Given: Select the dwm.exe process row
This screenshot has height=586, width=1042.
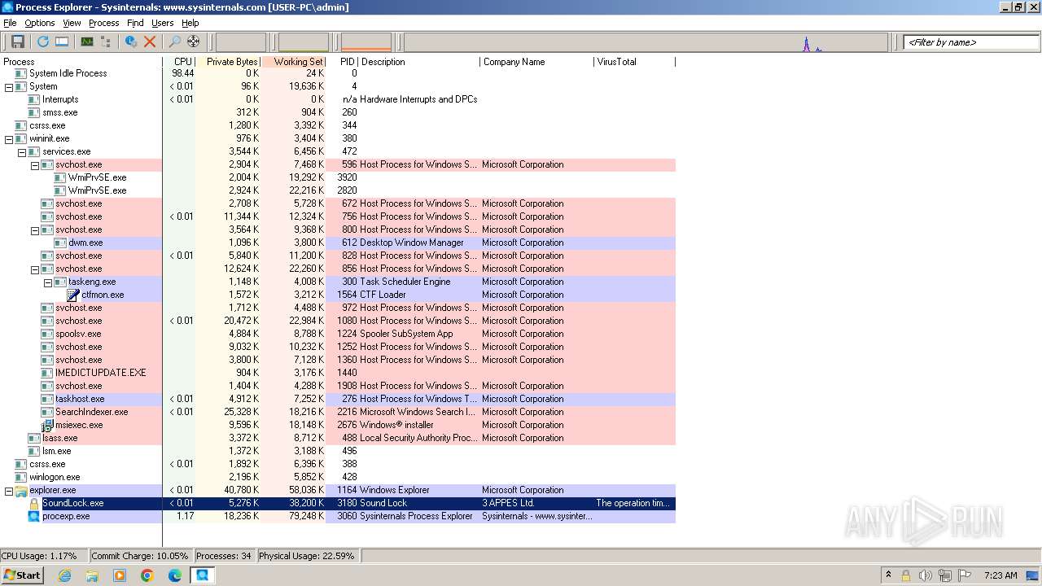Looking at the screenshot, I should [338, 243].
